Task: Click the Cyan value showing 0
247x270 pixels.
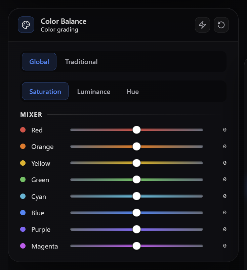Action: 224,196
